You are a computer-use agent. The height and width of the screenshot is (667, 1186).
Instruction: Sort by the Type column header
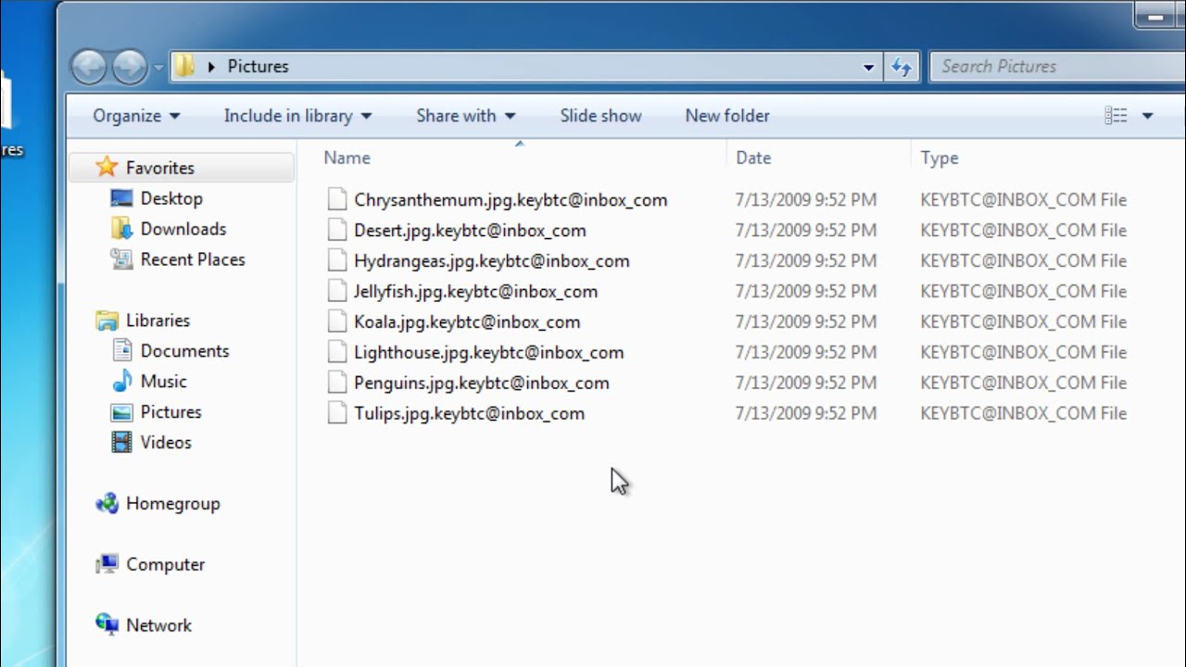tap(940, 157)
